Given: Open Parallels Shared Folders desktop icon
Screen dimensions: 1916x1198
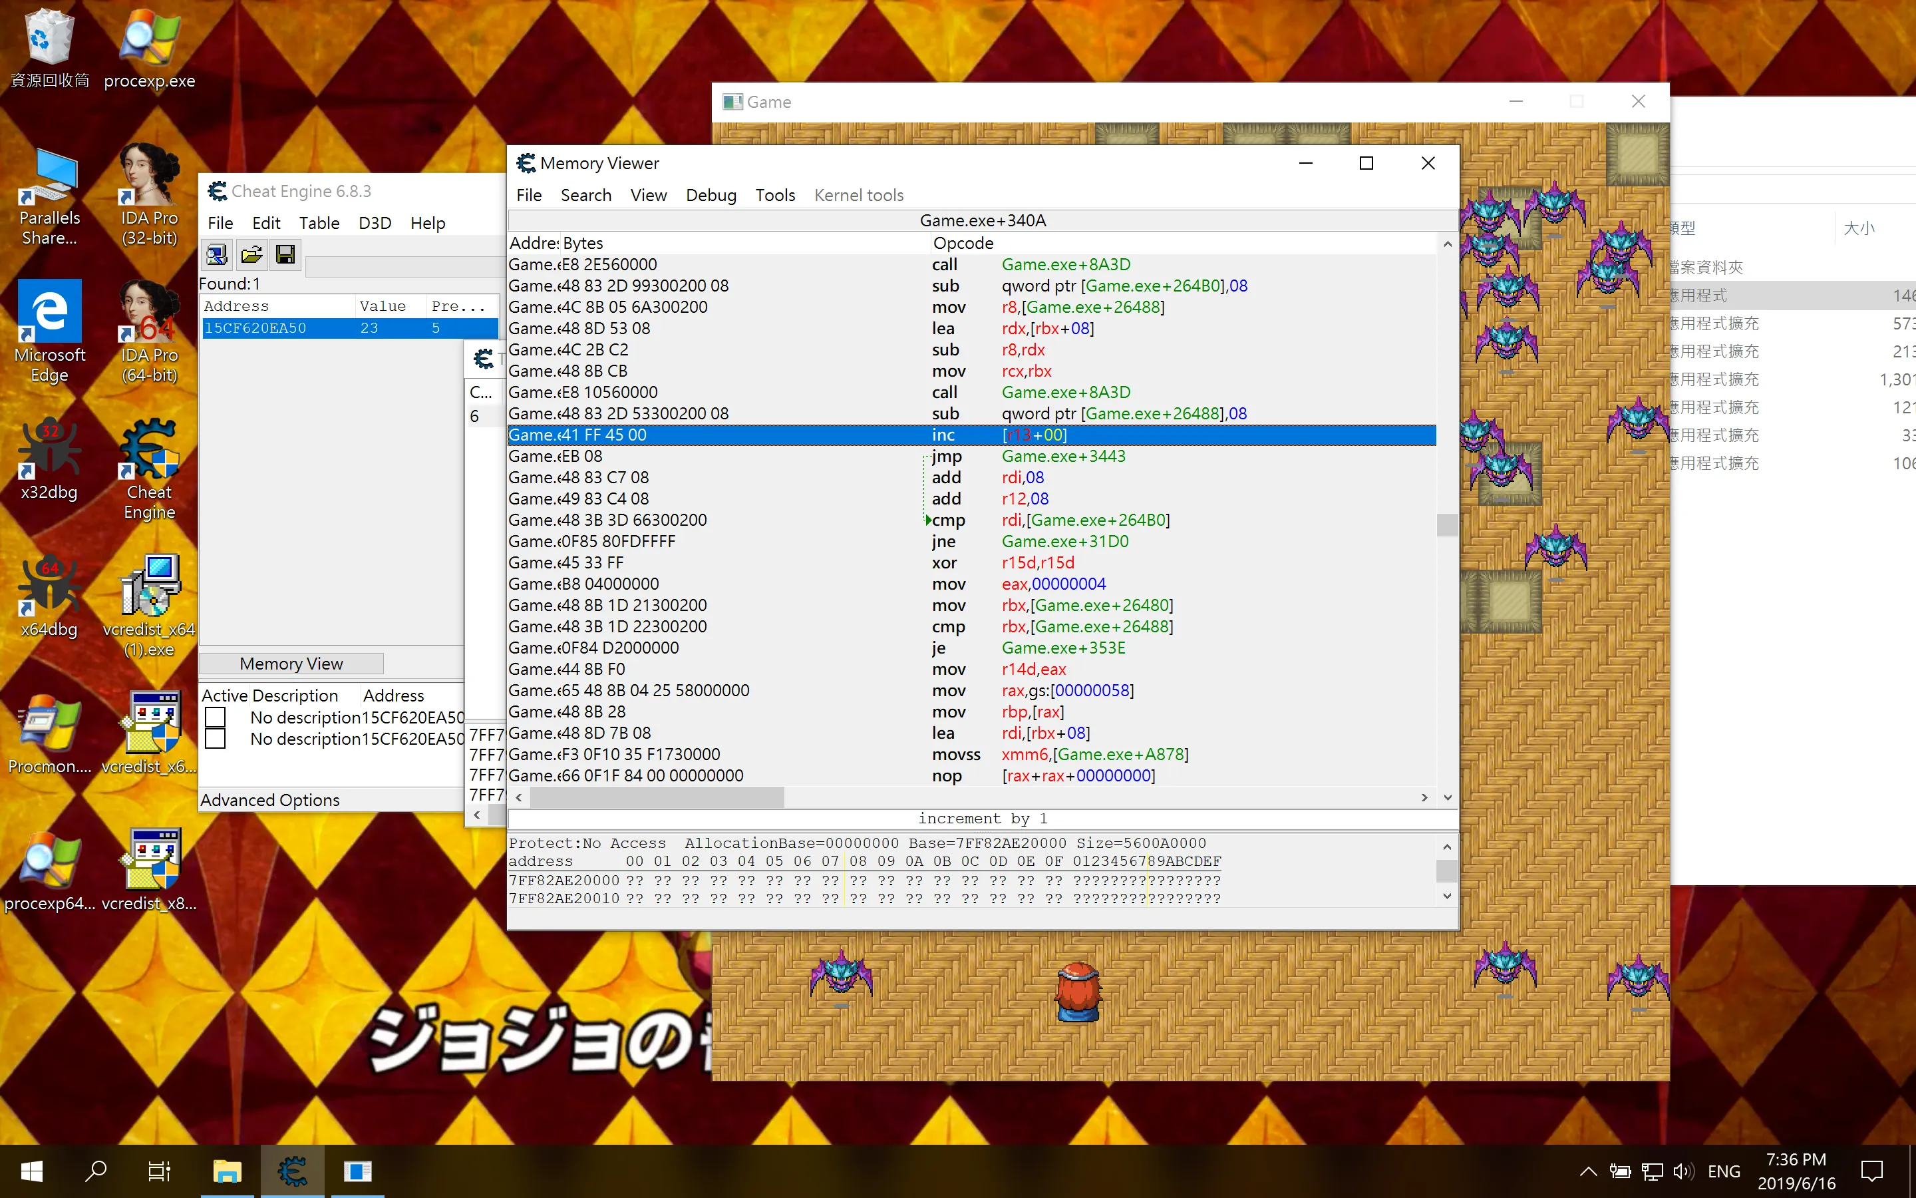Looking at the screenshot, I should tap(49, 196).
